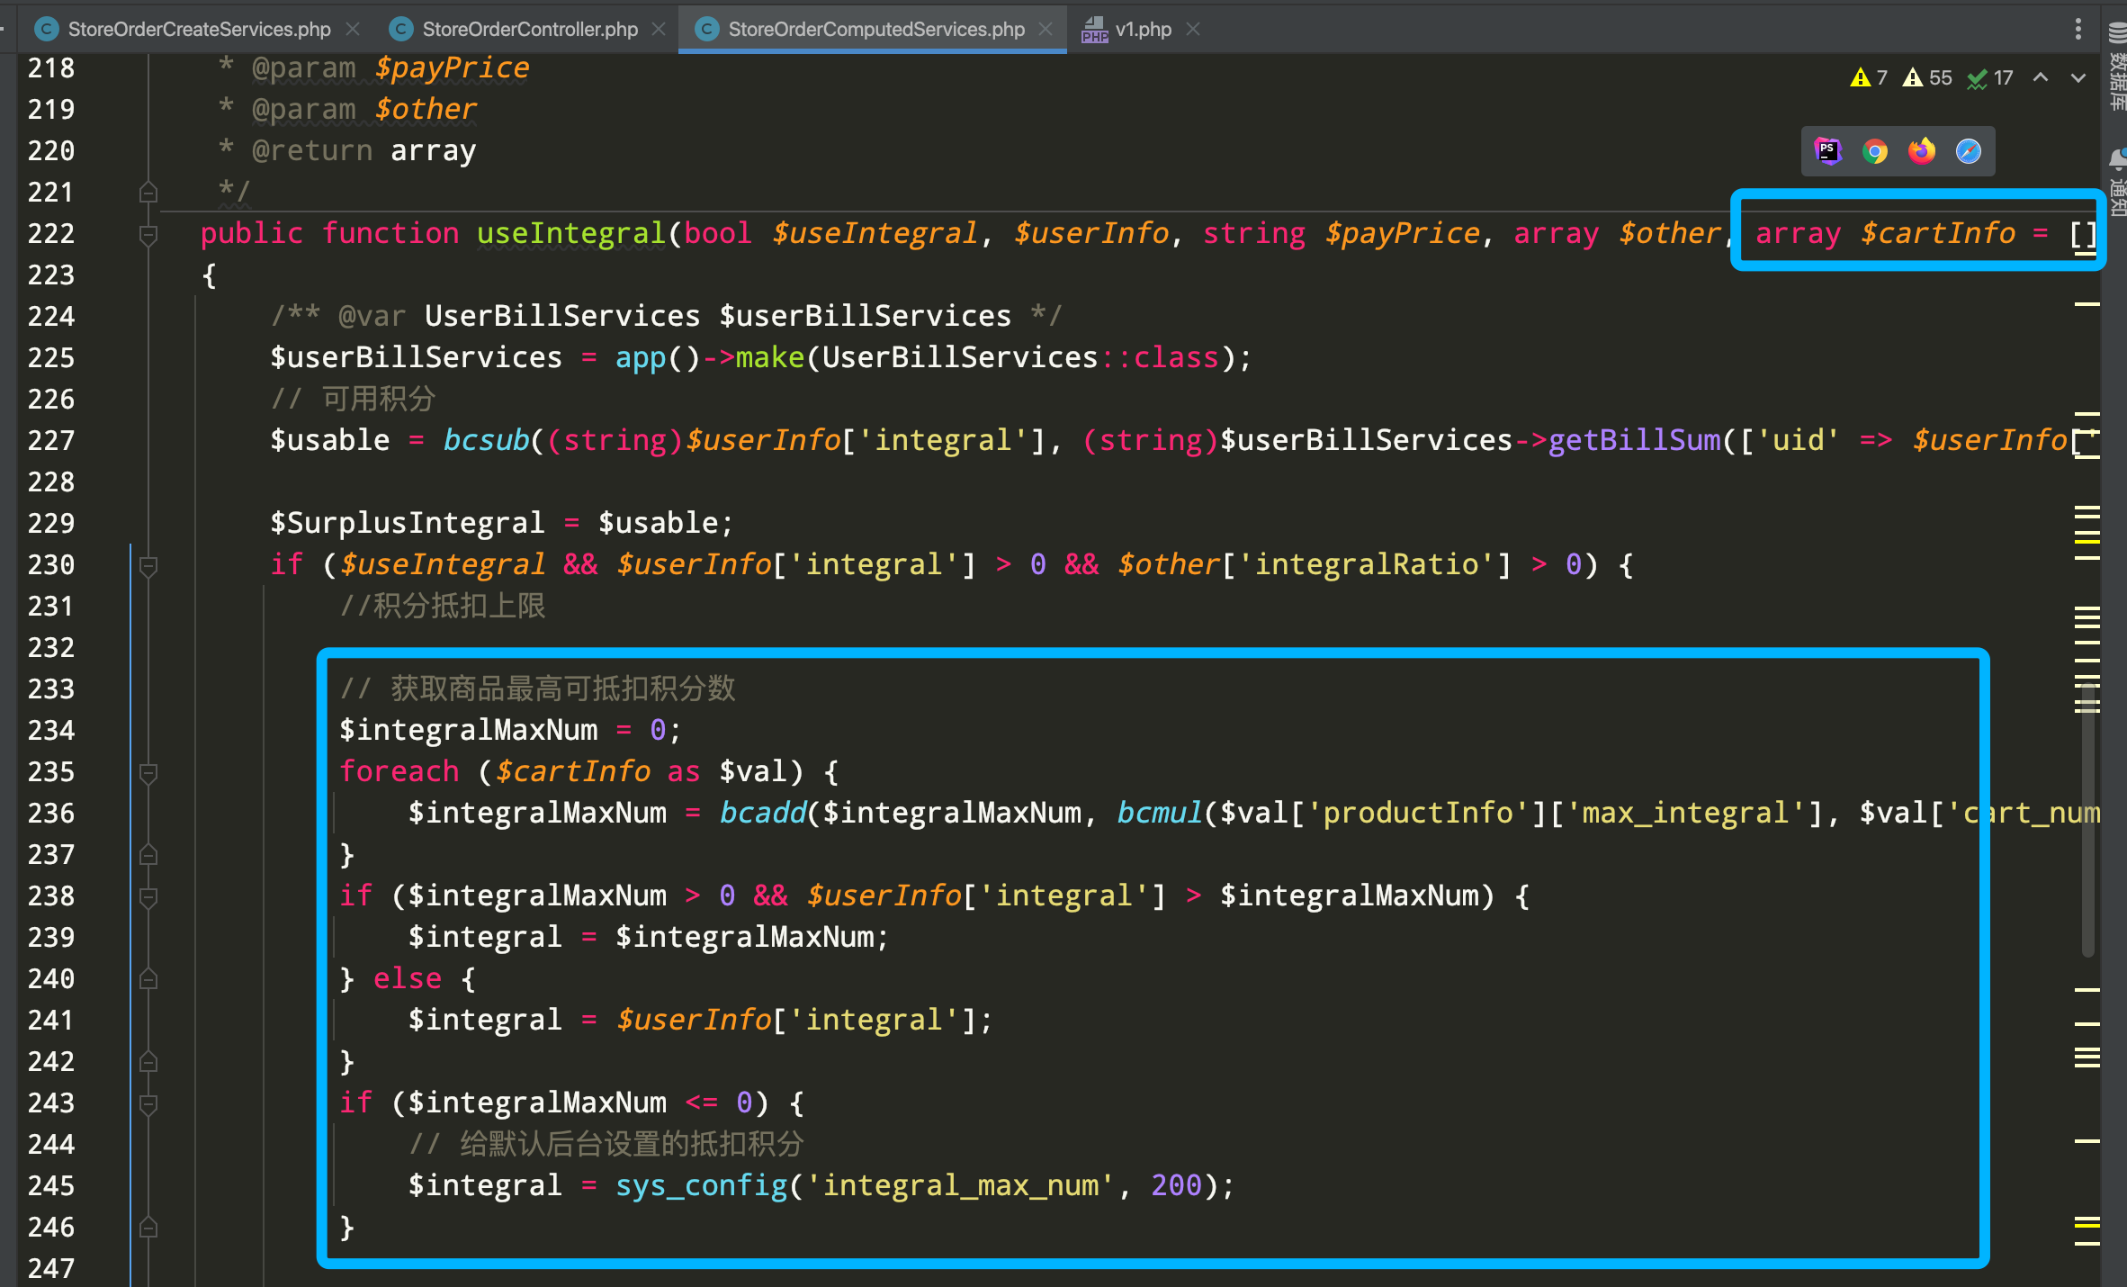Click line number 236 in the gutter
The width and height of the screenshot is (2127, 1287).
(x=51, y=813)
